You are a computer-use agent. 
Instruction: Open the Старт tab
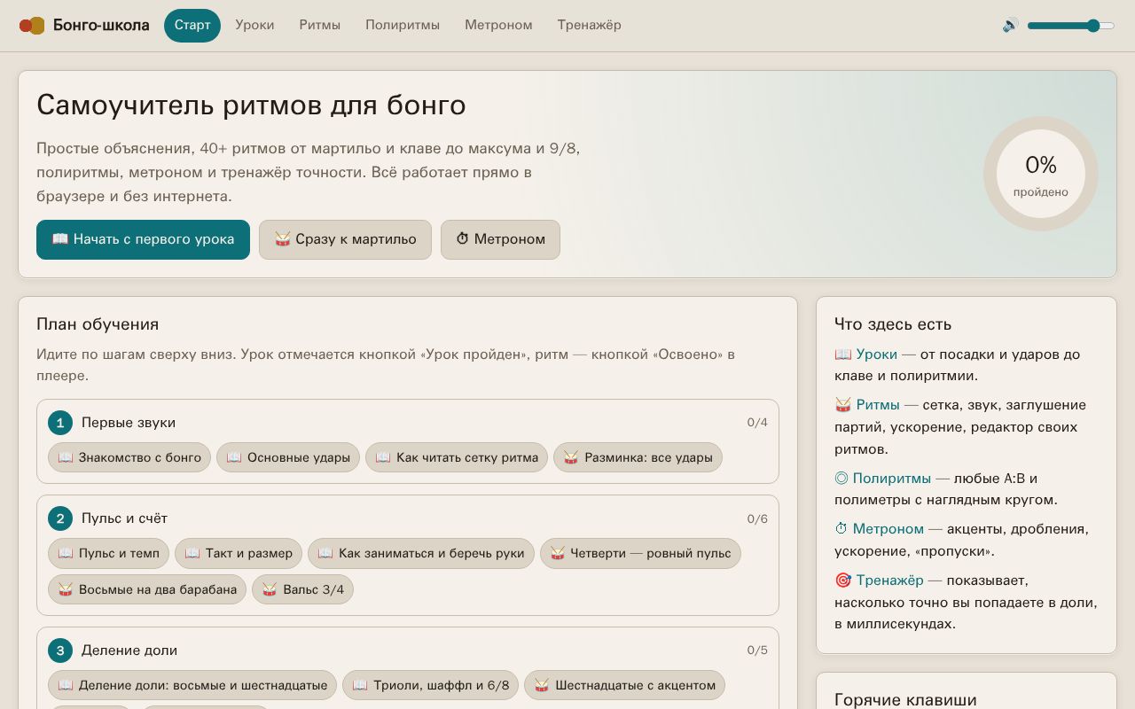192,25
